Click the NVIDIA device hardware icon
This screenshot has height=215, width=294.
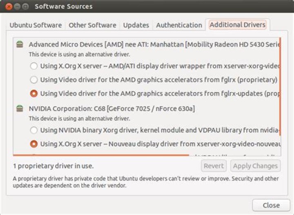pos(20,108)
